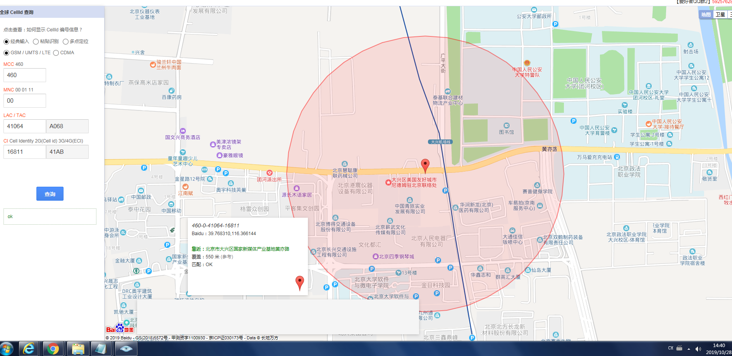Select the 粘贴识别 radio option

pyautogui.click(x=36, y=41)
